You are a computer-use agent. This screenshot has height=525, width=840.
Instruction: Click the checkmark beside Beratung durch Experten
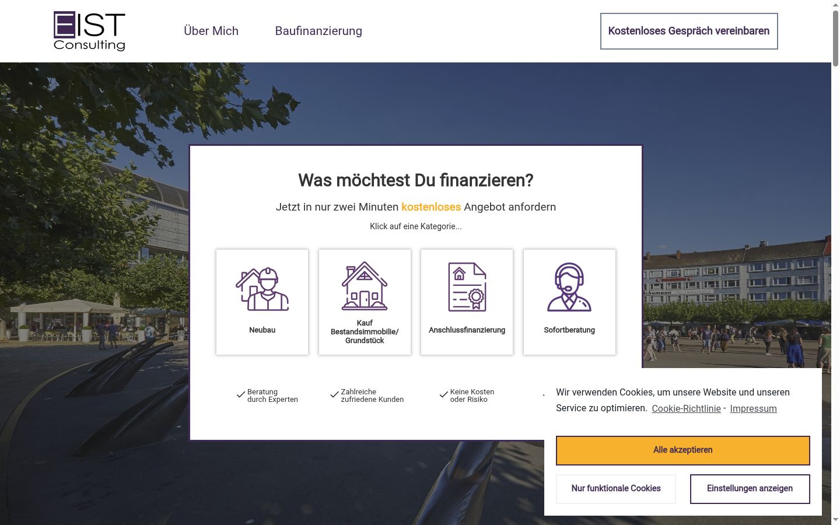pos(240,395)
